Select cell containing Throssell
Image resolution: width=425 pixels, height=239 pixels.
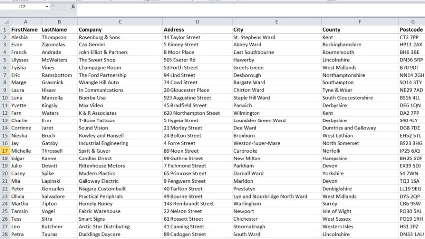tap(59, 151)
